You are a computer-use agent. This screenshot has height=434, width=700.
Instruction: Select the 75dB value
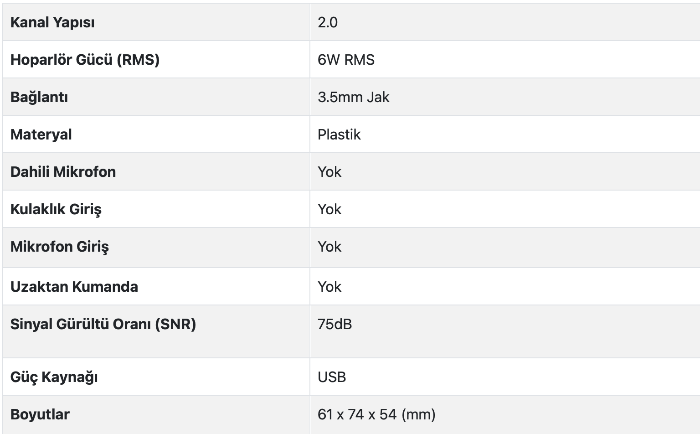pos(335,324)
